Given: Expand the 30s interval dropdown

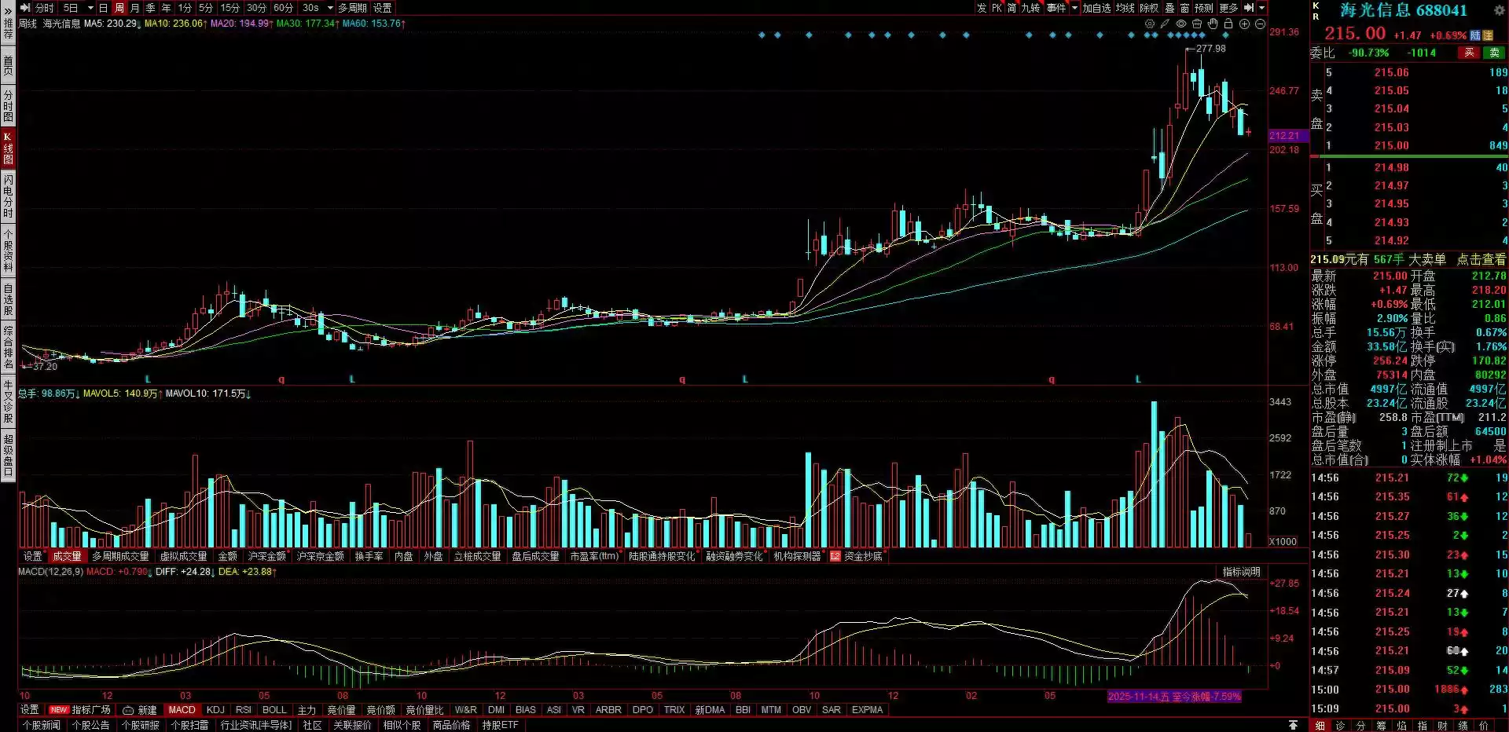Looking at the screenshot, I should (x=330, y=8).
